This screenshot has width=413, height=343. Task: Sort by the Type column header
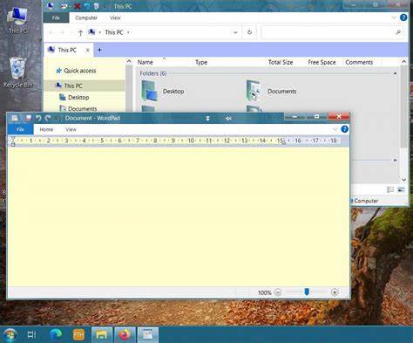click(x=201, y=62)
